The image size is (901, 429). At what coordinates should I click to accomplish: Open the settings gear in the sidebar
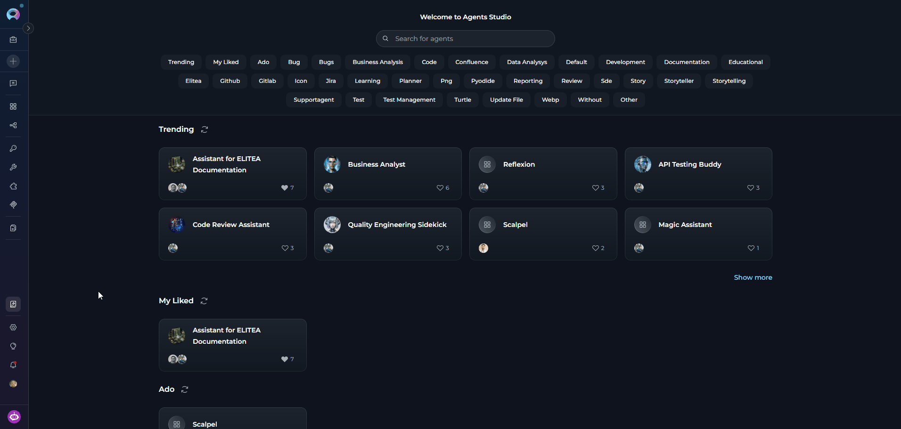coord(13,327)
